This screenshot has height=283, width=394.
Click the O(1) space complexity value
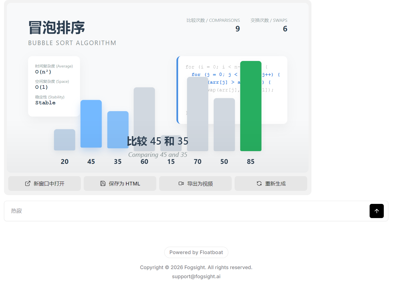(x=41, y=87)
